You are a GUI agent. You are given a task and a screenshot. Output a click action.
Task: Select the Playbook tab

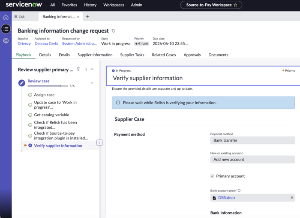click(24, 55)
